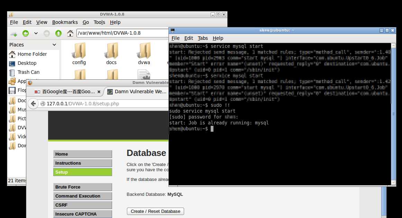Minimize the DVWA-1.0.8 file manager window
Viewport: 402px width, 218px height.
coord(213,15)
